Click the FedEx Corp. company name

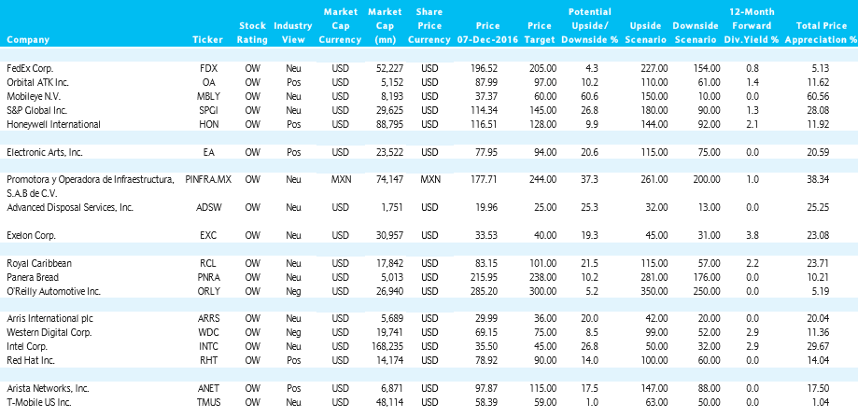click(x=30, y=68)
